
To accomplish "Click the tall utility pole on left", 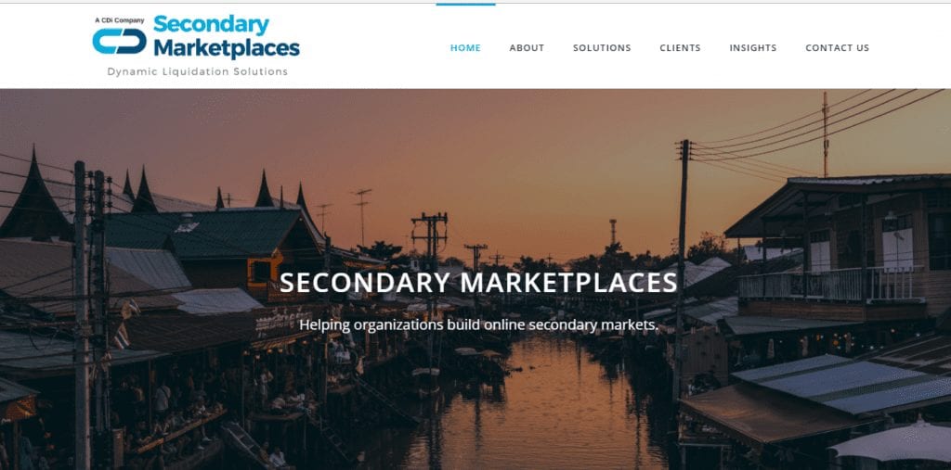I will (82, 315).
